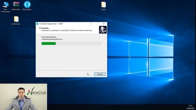Select the Quik_Open installer desktop icon

tap(27, 6)
